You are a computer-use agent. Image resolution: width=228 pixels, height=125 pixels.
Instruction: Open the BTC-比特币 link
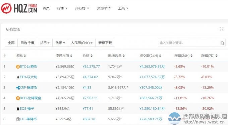pyautogui.click(x=28, y=67)
